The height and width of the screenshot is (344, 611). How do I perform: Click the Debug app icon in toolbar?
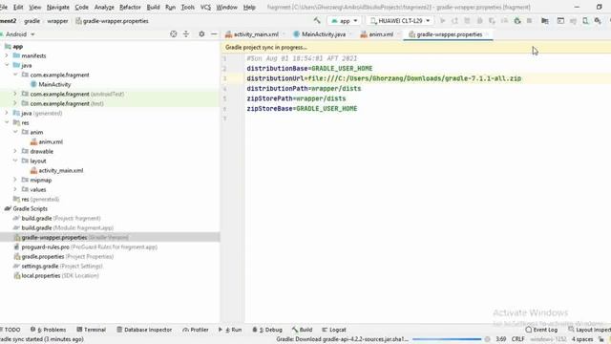[479, 21]
